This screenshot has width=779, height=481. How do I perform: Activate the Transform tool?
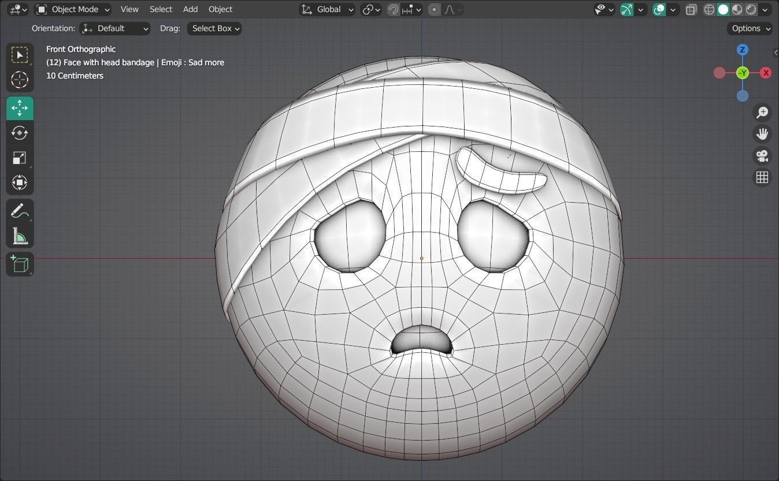pyautogui.click(x=20, y=183)
